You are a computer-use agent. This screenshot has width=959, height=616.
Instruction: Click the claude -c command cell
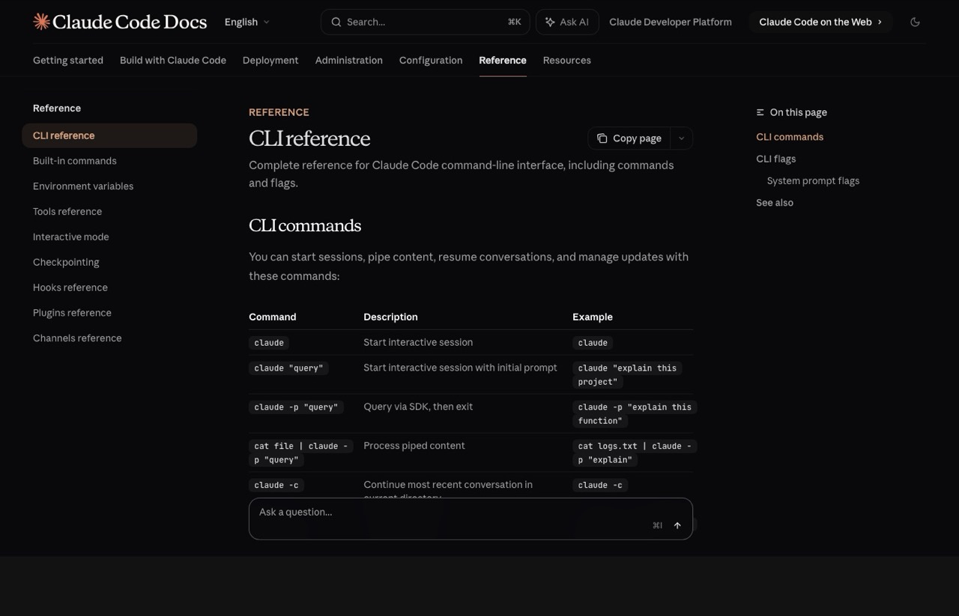coord(276,485)
